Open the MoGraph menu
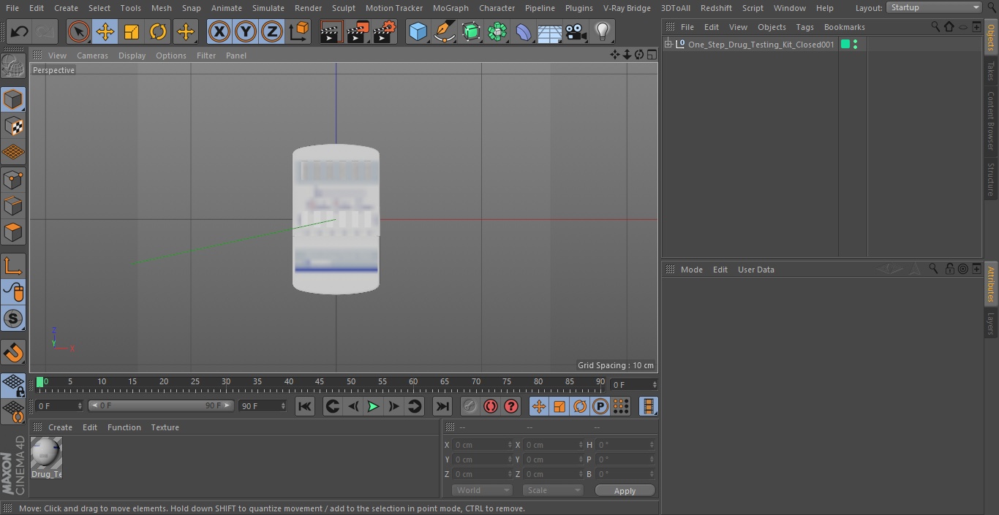This screenshot has height=515, width=999. point(451,7)
